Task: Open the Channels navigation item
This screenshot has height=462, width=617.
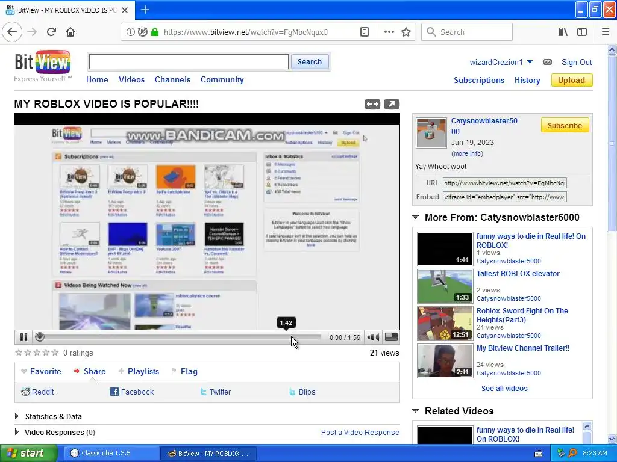Action: click(172, 79)
